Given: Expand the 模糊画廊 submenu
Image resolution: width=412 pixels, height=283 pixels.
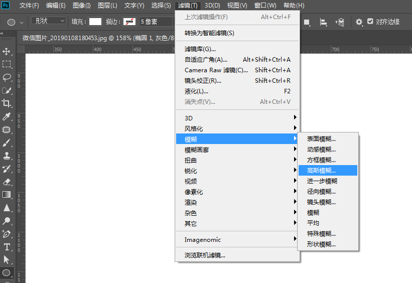Looking at the screenshot, I should 237,150.
